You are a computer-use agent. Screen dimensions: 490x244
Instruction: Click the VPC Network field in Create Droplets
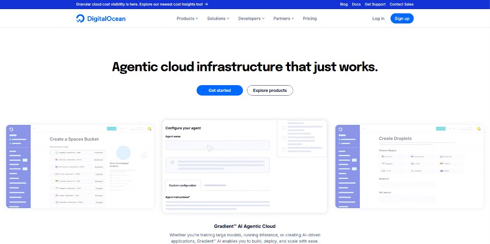tap(407, 199)
